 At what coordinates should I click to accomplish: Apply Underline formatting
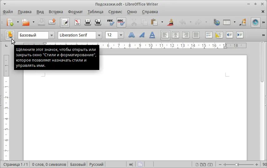tap(152, 35)
